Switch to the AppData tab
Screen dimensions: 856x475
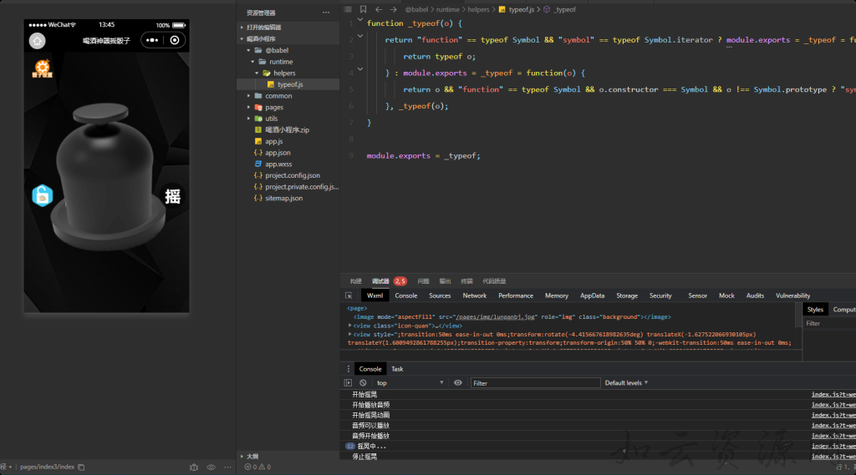(x=592, y=296)
